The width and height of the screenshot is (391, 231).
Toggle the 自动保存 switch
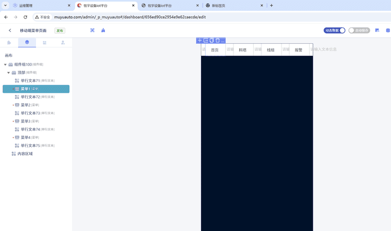tap(359, 30)
